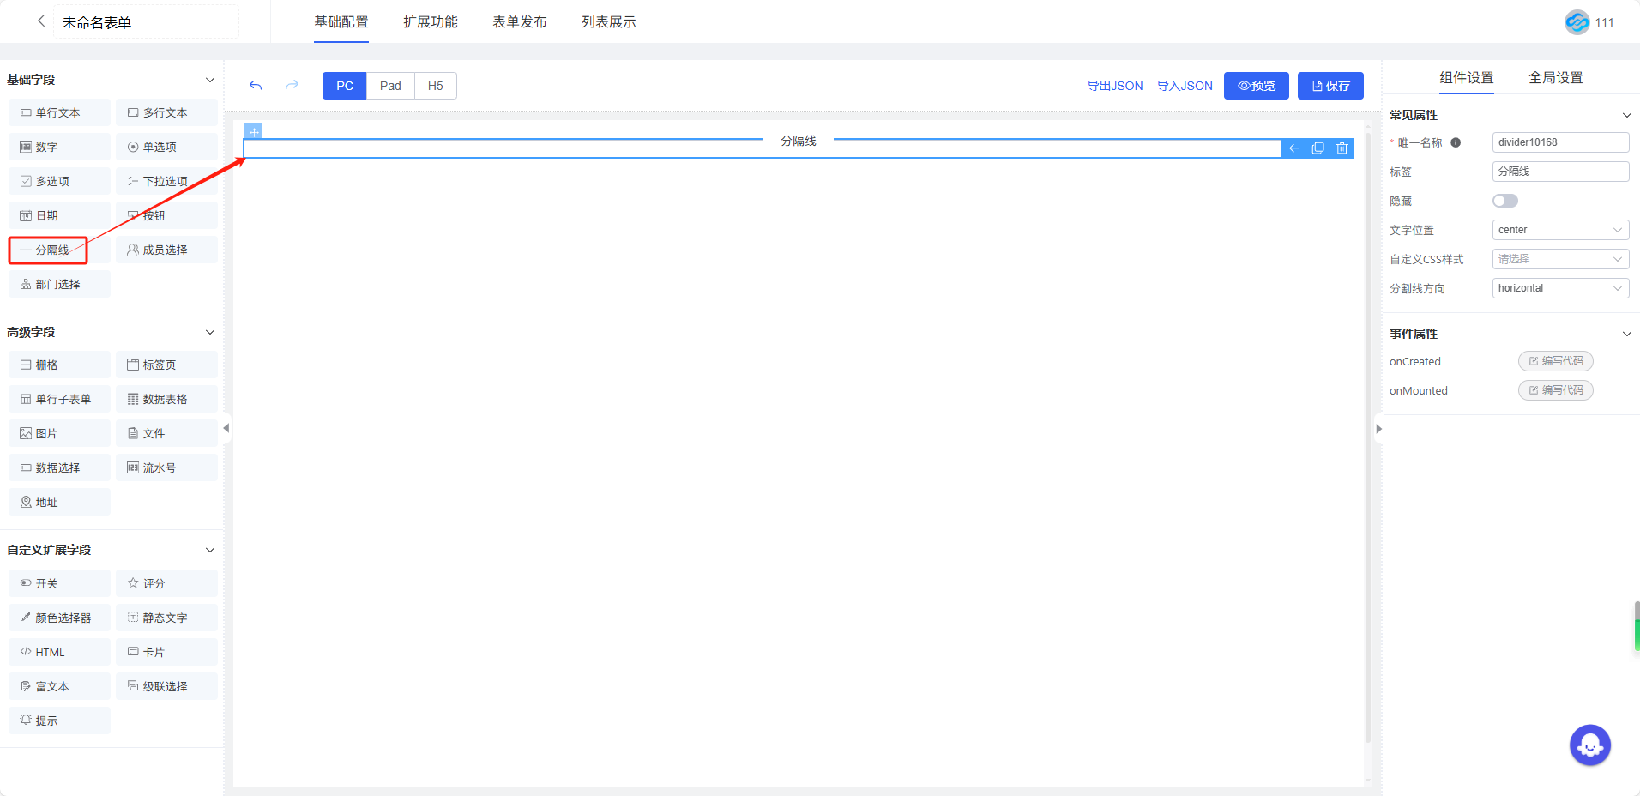This screenshot has height=796, width=1640.
Task: Open the 分割线方向 dropdown
Action: [1559, 288]
